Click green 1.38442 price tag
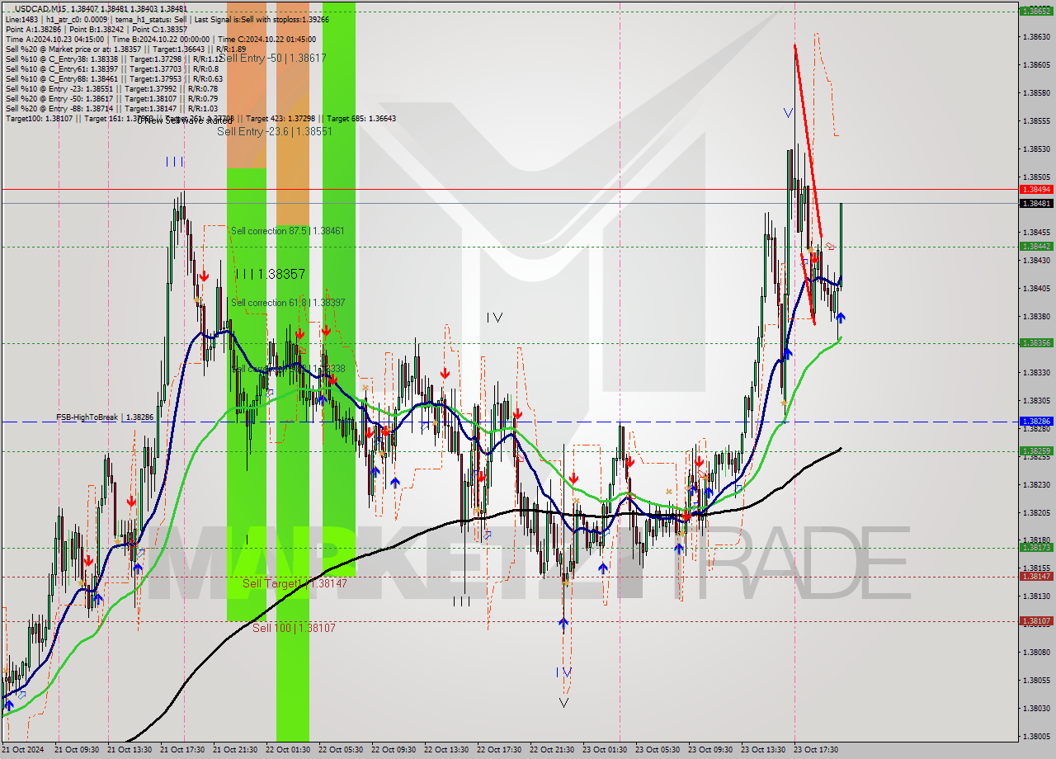 [x=1035, y=246]
